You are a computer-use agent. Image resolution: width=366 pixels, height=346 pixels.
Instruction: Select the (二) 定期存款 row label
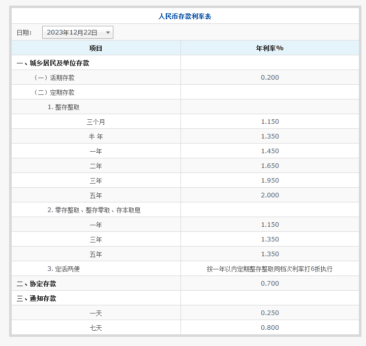(x=54, y=92)
